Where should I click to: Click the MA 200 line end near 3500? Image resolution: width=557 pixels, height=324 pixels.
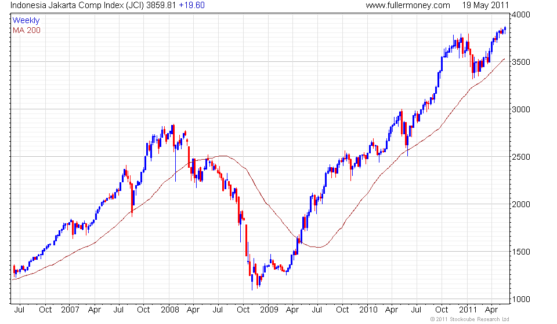click(504, 59)
